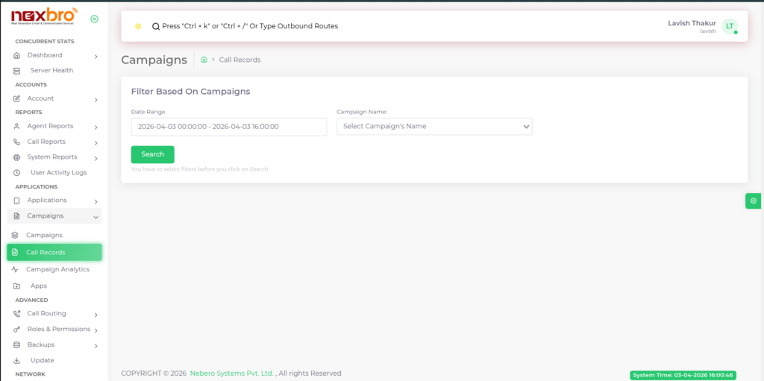The image size is (764, 381).
Task: Open Campaigns submenu item under Campaigns
Action: click(x=44, y=235)
